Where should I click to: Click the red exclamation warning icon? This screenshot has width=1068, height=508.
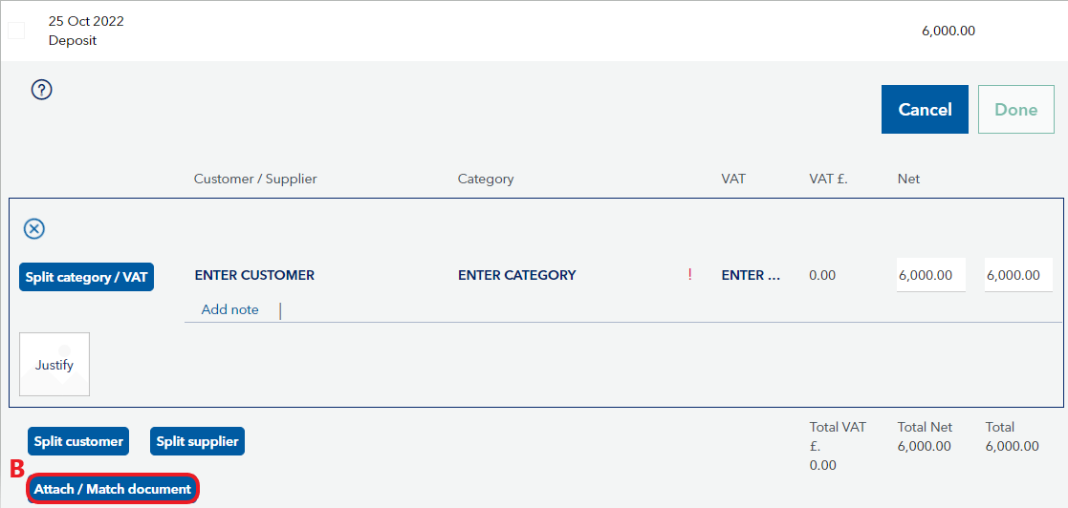tap(690, 275)
